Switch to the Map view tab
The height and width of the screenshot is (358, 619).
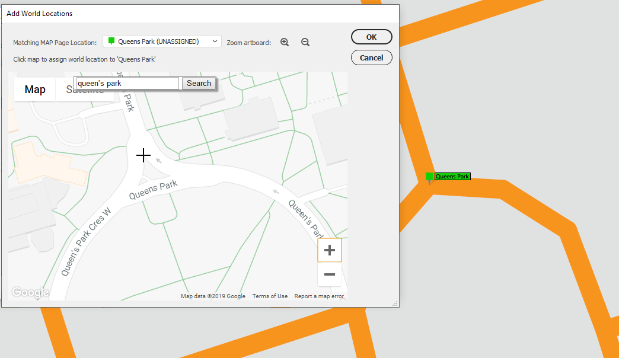click(x=35, y=89)
